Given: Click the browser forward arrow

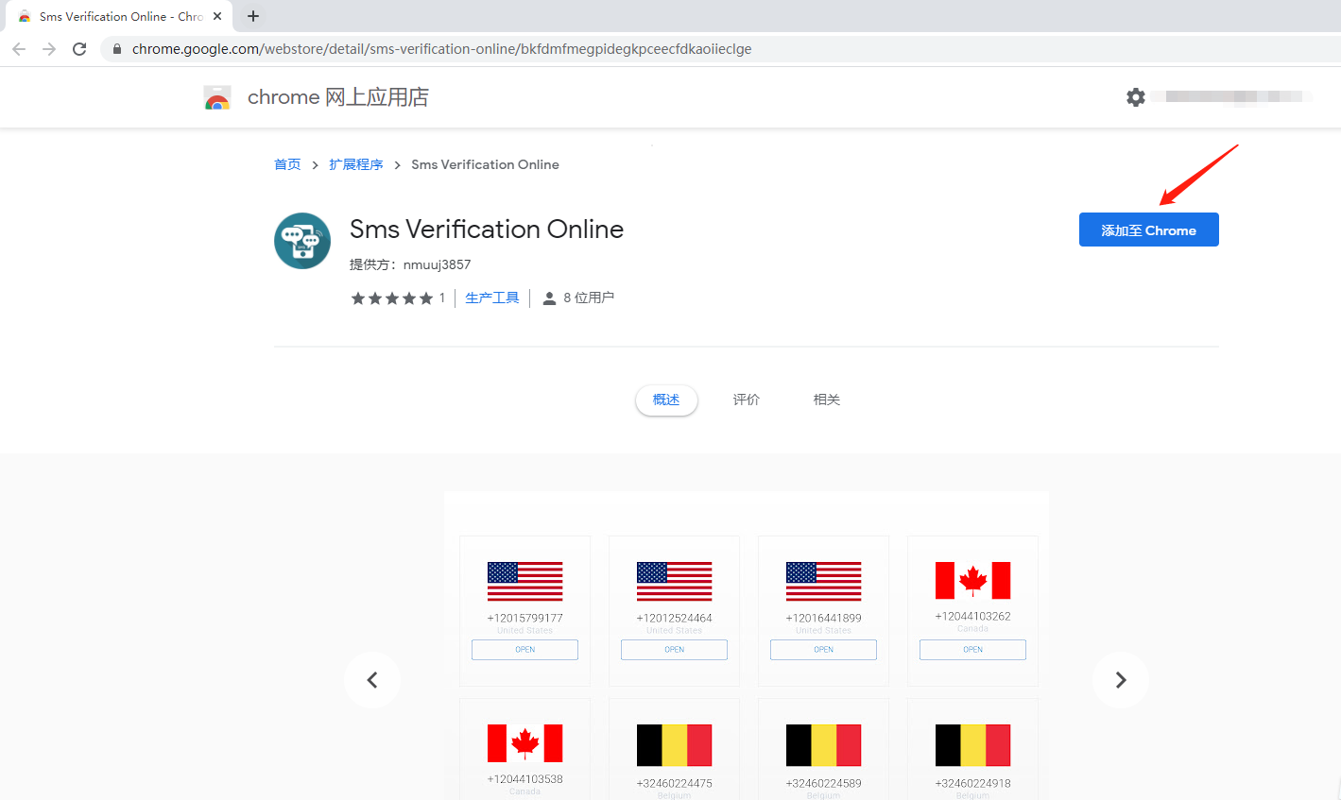Looking at the screenshot, I should (x=49, y=49).
